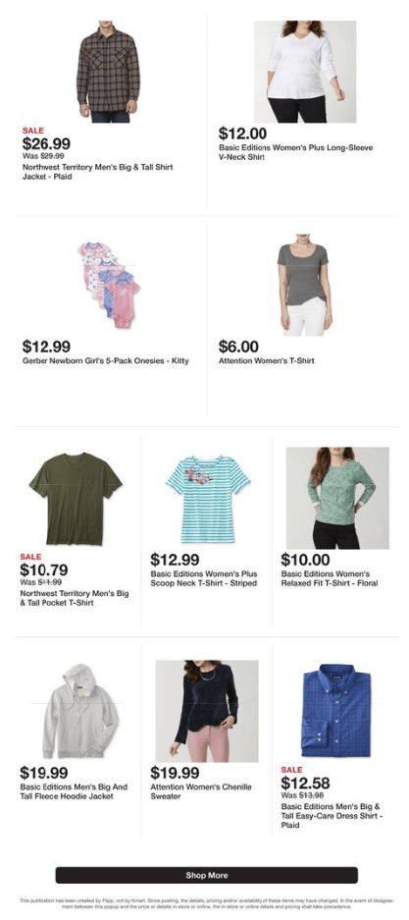Click the gray Attention women's T-shirt photo
This screenshot has height=920, width=409.
tap(305, 285)
